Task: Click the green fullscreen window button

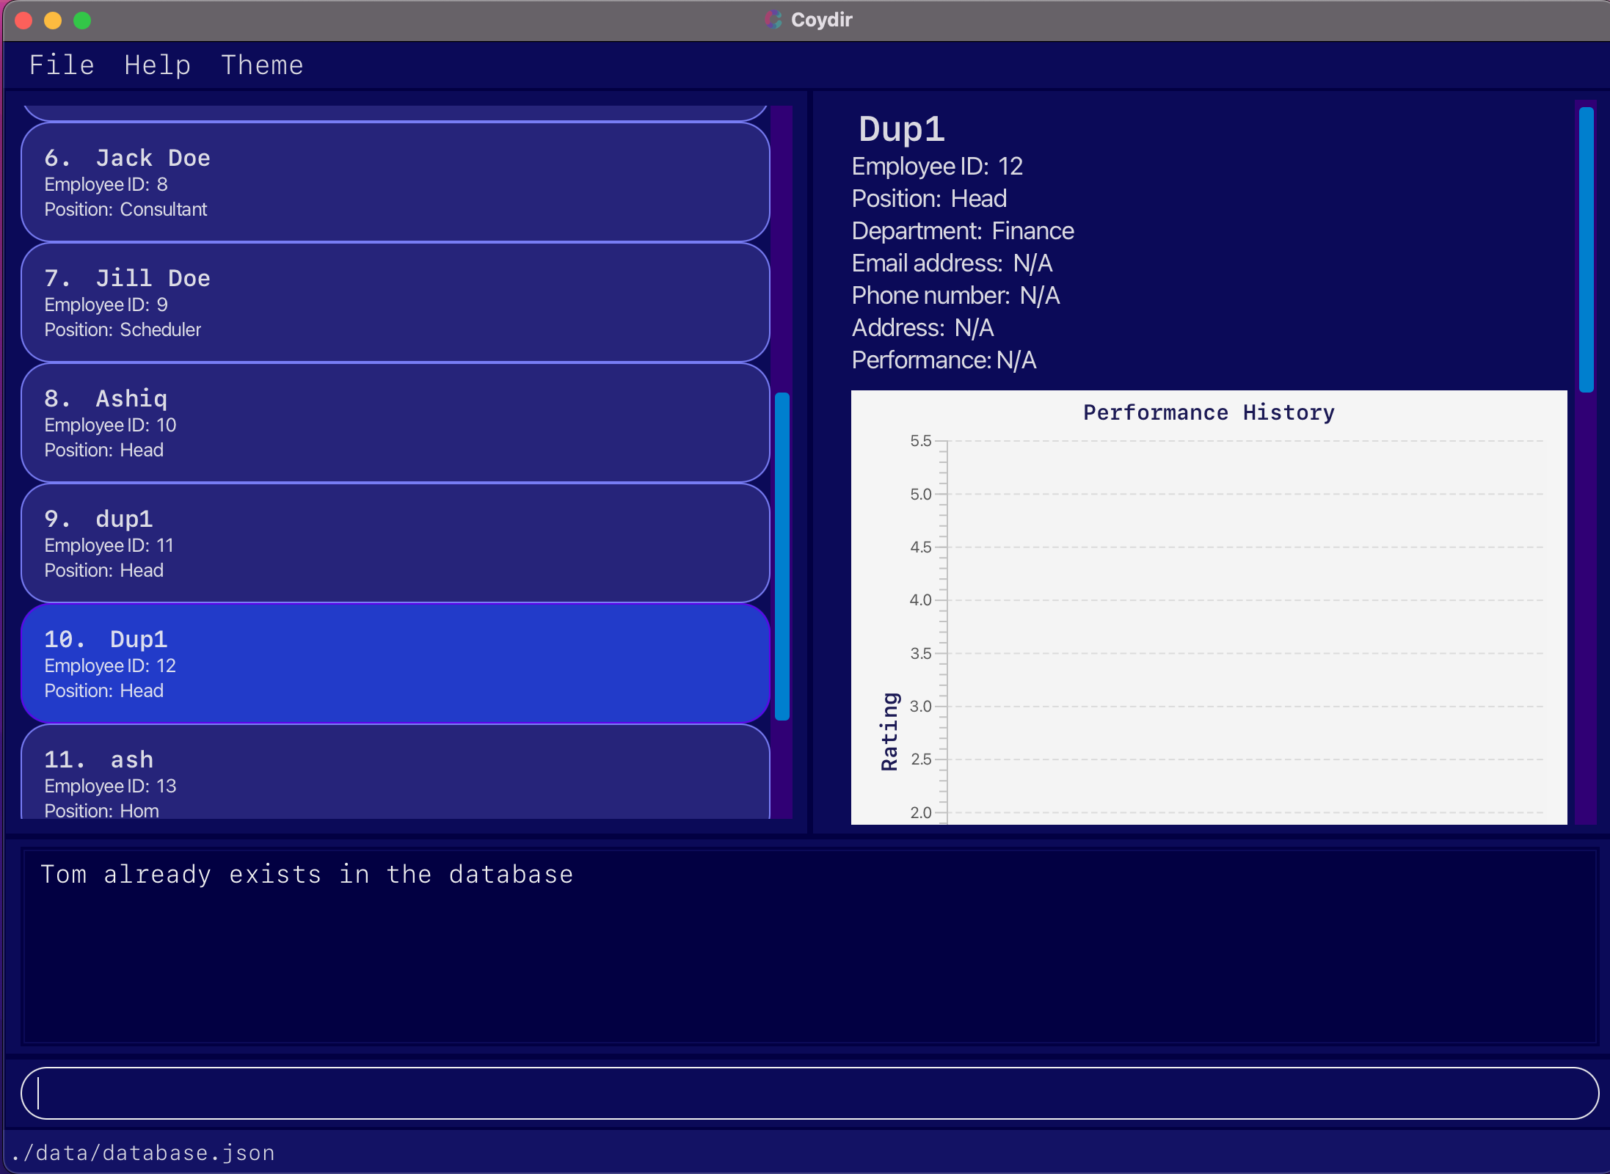Action: click(x=82, y=20)
